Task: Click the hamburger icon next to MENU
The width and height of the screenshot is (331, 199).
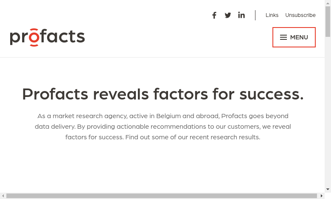Action: (283, 37)
